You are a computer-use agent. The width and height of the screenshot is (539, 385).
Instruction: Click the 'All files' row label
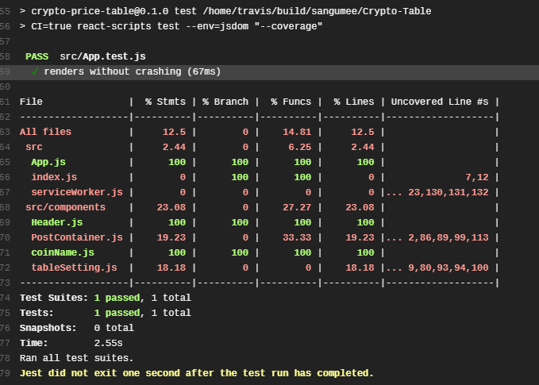click(45, 132)
